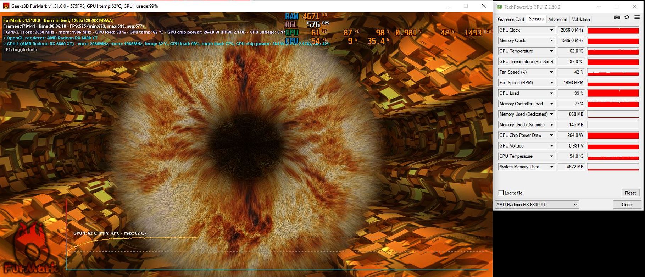Expand the GPU Clock sensor dropdown
Screen dimensions: 645x277
[x=551, y=30]
